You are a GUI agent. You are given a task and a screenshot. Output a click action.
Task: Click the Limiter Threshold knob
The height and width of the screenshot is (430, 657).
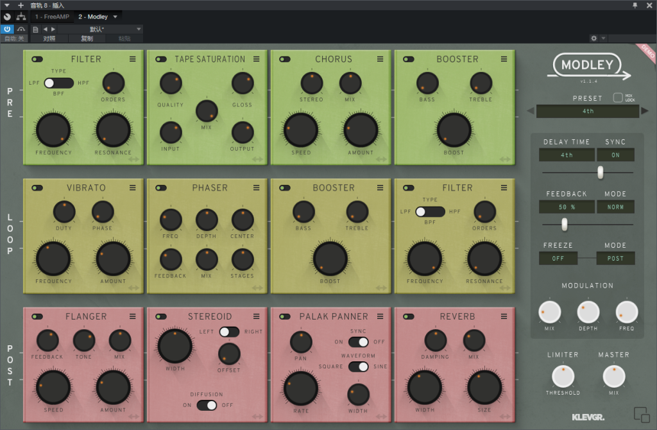coord(563,376)
